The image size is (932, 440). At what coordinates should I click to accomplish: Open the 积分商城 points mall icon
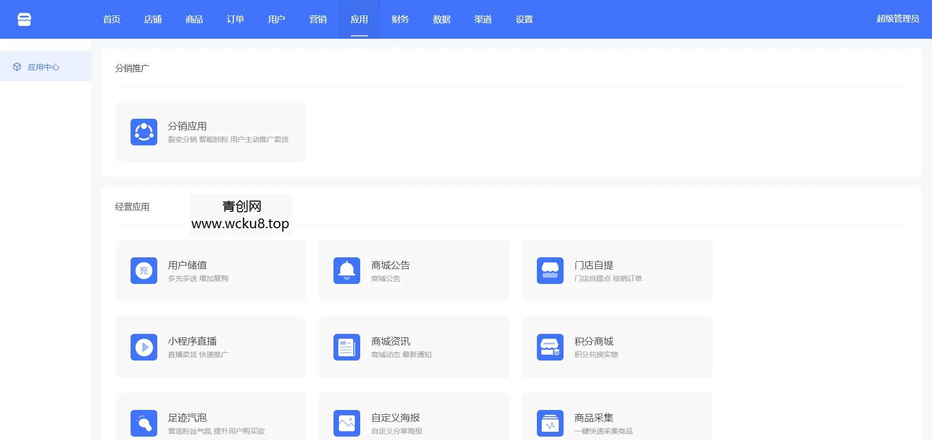pos(549,347)
